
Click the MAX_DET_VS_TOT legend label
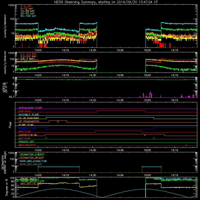coord(31,184)
